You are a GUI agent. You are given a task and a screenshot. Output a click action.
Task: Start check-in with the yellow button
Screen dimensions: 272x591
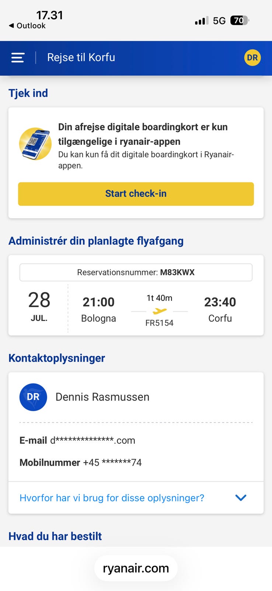click(x=136, y=194)
